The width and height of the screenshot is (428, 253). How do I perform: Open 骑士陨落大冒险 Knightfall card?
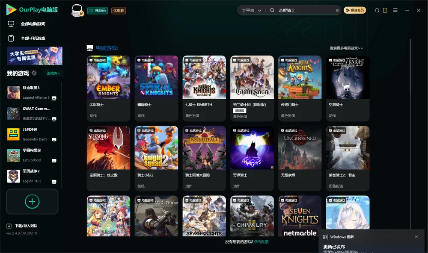click(204, 159)
